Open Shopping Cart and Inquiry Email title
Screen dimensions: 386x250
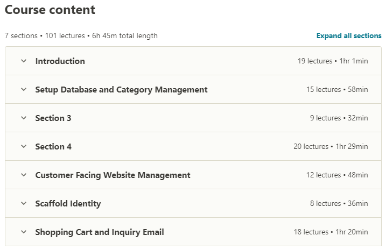(x=100, y=232)
